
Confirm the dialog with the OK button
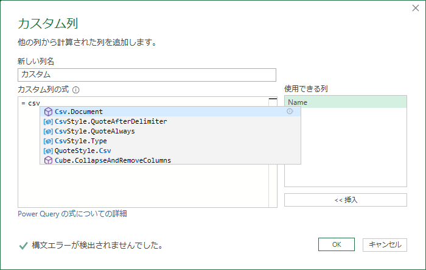(x=336, y=244)
